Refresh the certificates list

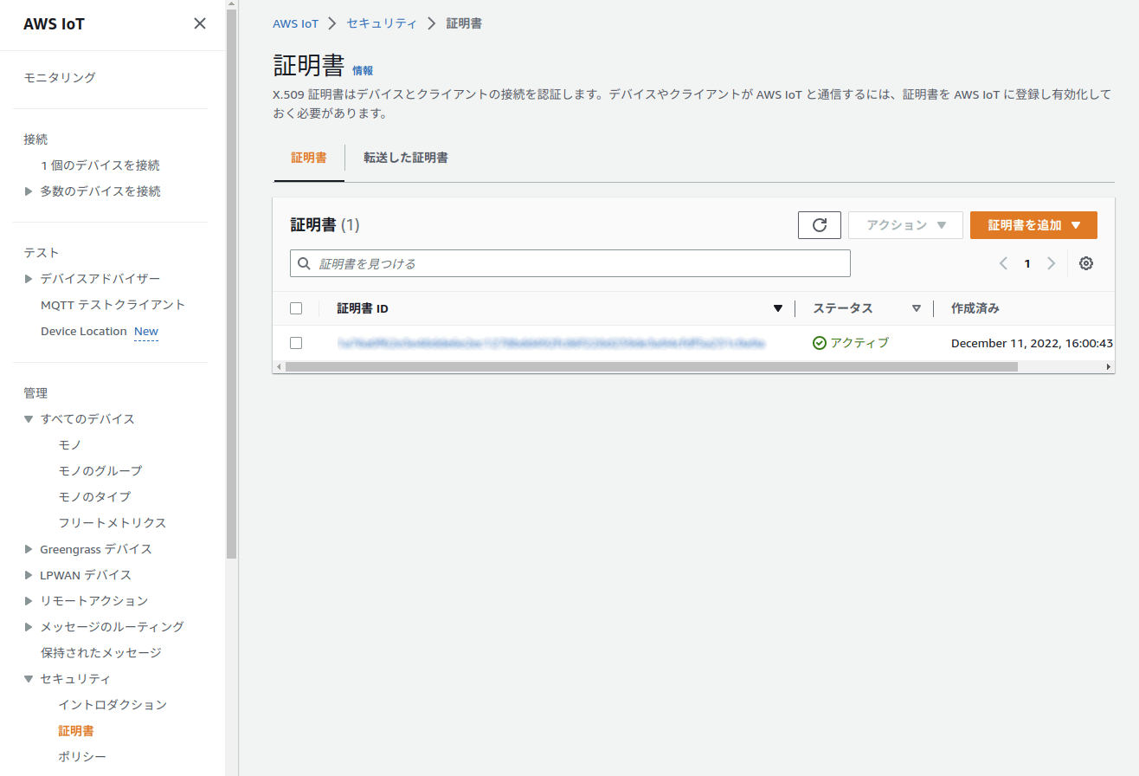[x=820, y=225]
